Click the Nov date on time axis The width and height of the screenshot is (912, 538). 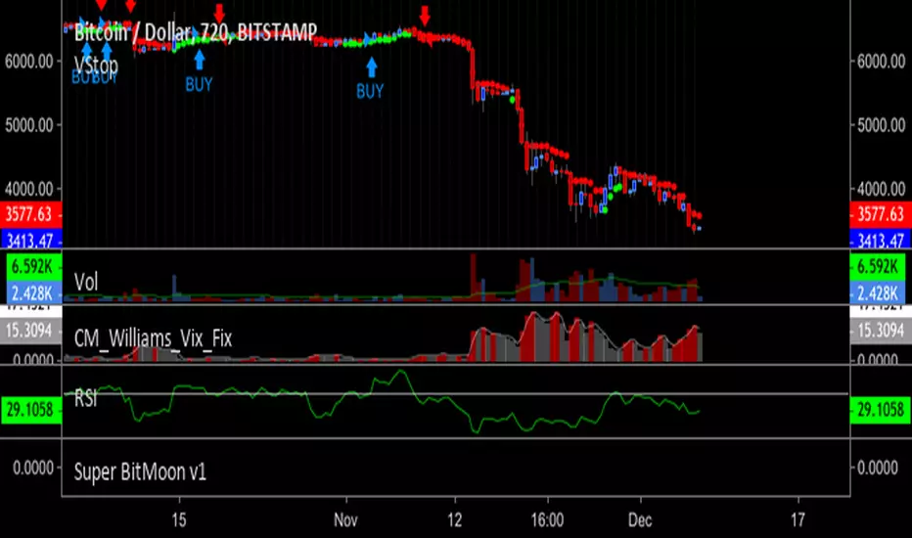tap(345, 519)
